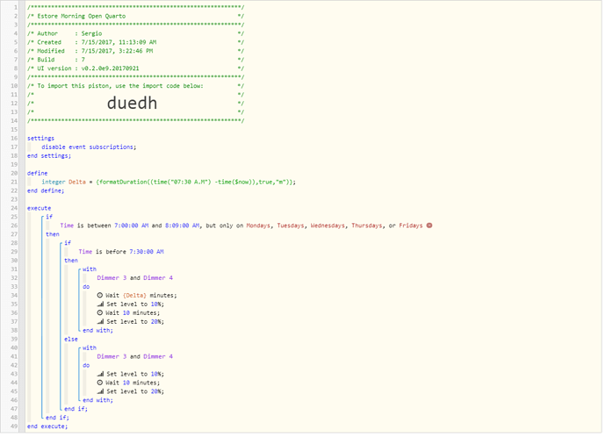
Task: Select the import code duedh
Action: point(133,103)
